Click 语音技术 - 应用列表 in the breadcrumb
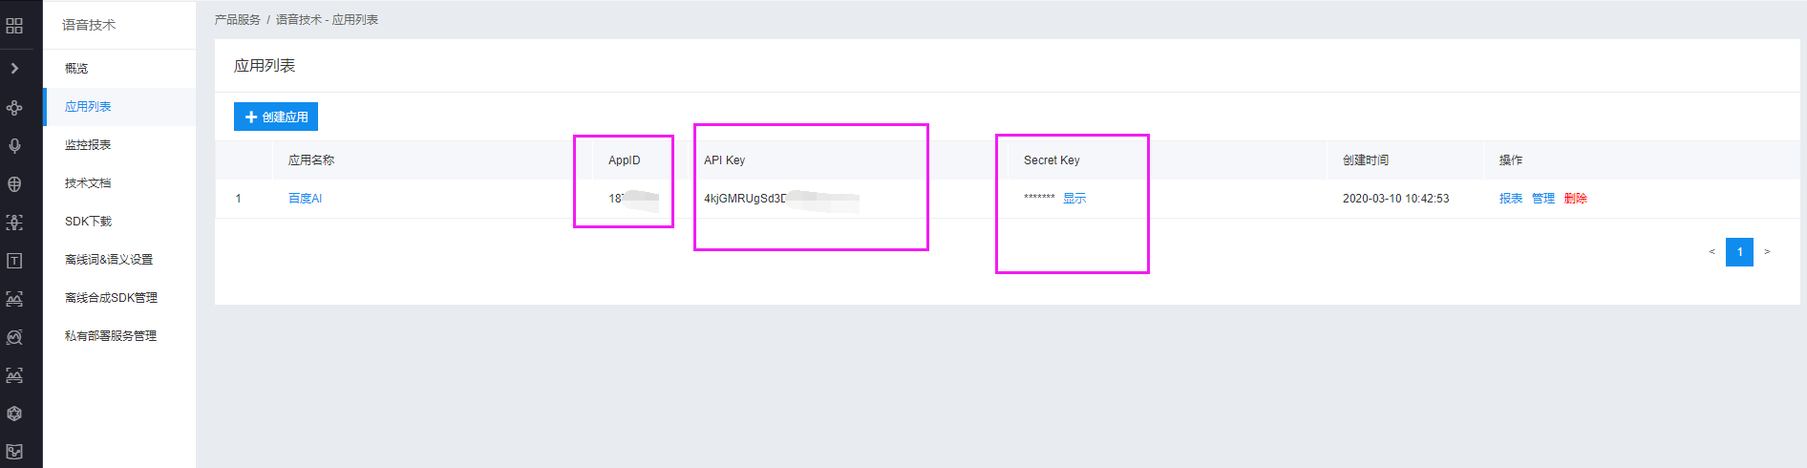The width and height of the screenshot is (1807, 468). click(x=327, y=20)
